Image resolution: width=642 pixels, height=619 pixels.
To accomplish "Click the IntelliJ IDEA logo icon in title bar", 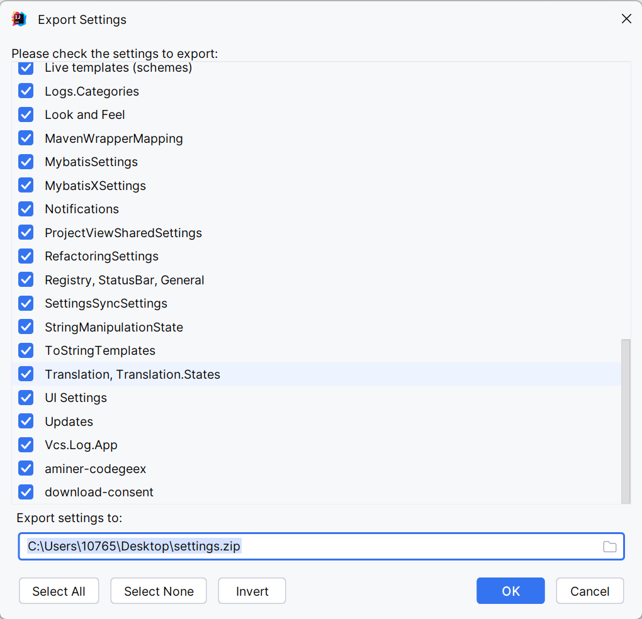I will [x=19, y=20].
